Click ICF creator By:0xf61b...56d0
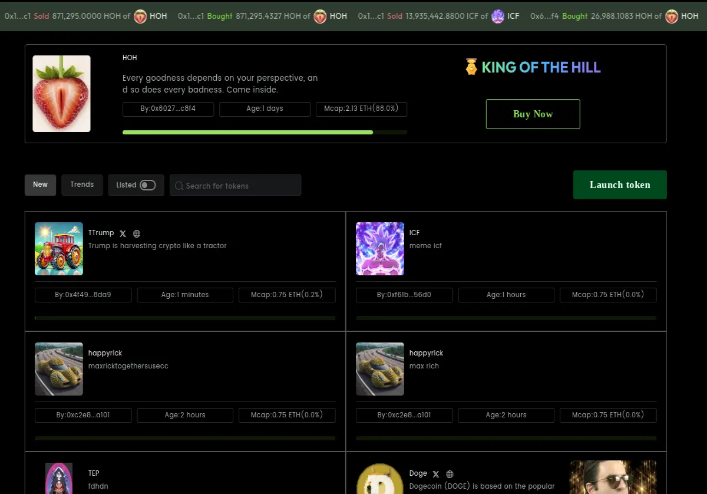 point(404,295)
